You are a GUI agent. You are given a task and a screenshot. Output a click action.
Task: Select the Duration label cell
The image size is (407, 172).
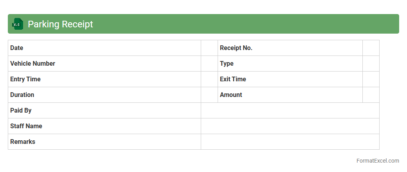(104, 95)
